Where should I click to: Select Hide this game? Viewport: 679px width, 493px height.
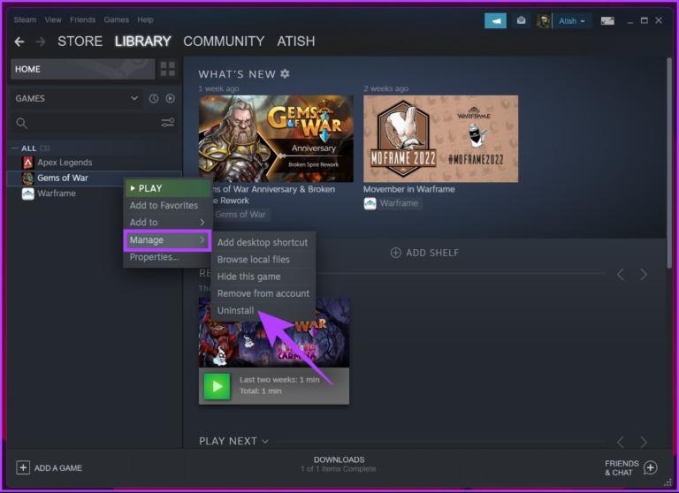(263, 277)
